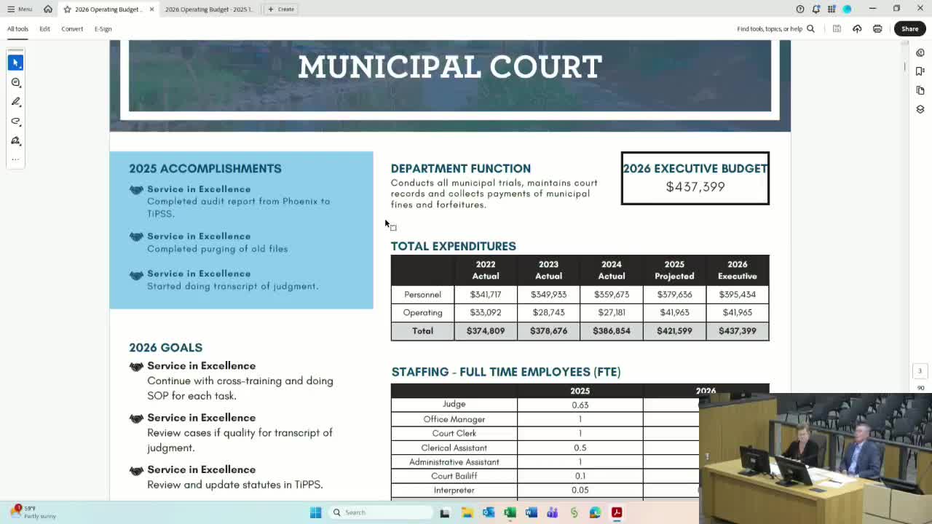
Task: Upload the file to cloud storage
Action: 857,29
